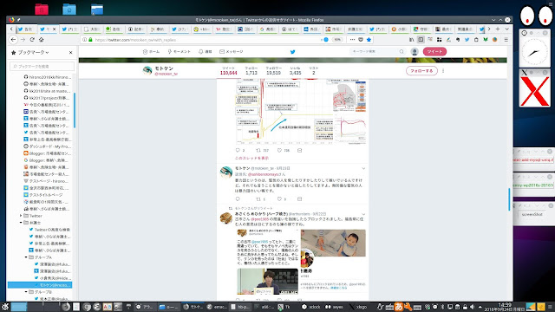
Task: Open the クストタイトルページ bookmark entry
Action: (x=43, y=194)
